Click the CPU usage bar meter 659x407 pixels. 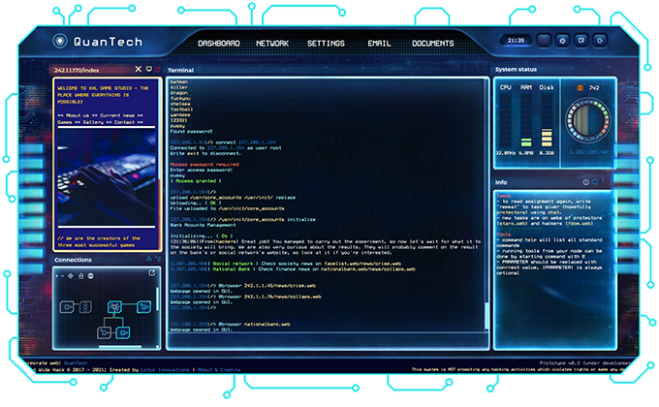[x=505, y=121]
